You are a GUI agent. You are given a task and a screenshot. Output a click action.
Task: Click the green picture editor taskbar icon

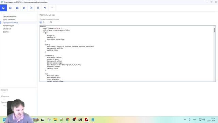(x=61, y=120)
